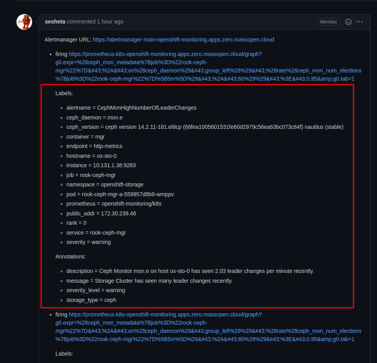Open the emoji reaction picker on sesheta's comment
The height and width of the screenshot is (363, 377).
point(348,22)
